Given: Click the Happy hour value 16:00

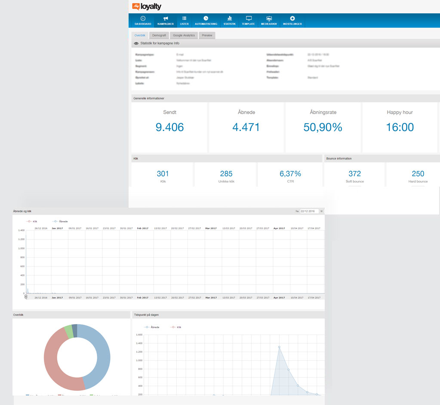Looking at the screenshot, I should click(400, 128).
